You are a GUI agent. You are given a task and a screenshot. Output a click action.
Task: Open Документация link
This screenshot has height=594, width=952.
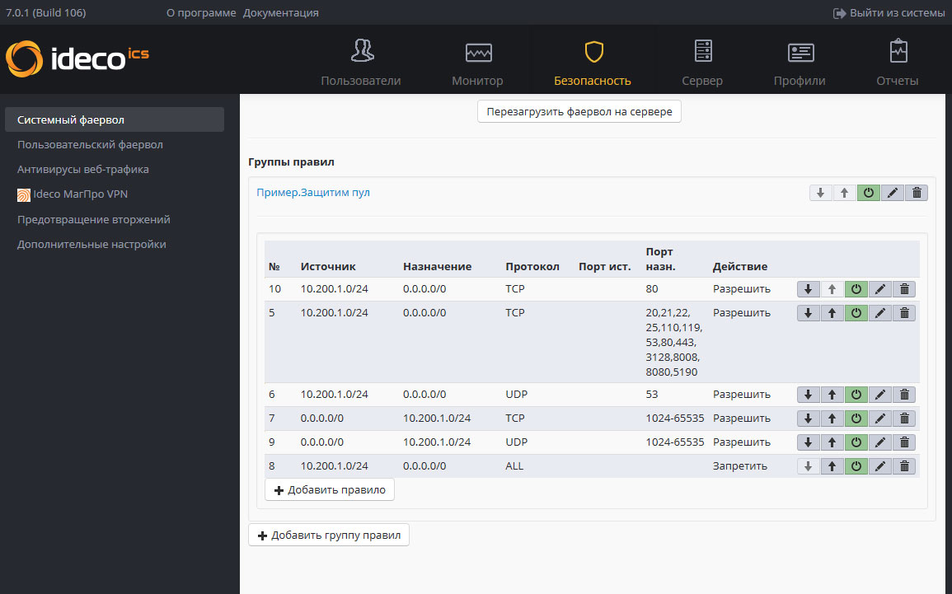[280, 12]
